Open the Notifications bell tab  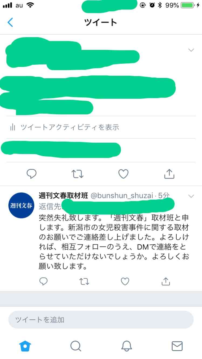[x=126, y=346]
